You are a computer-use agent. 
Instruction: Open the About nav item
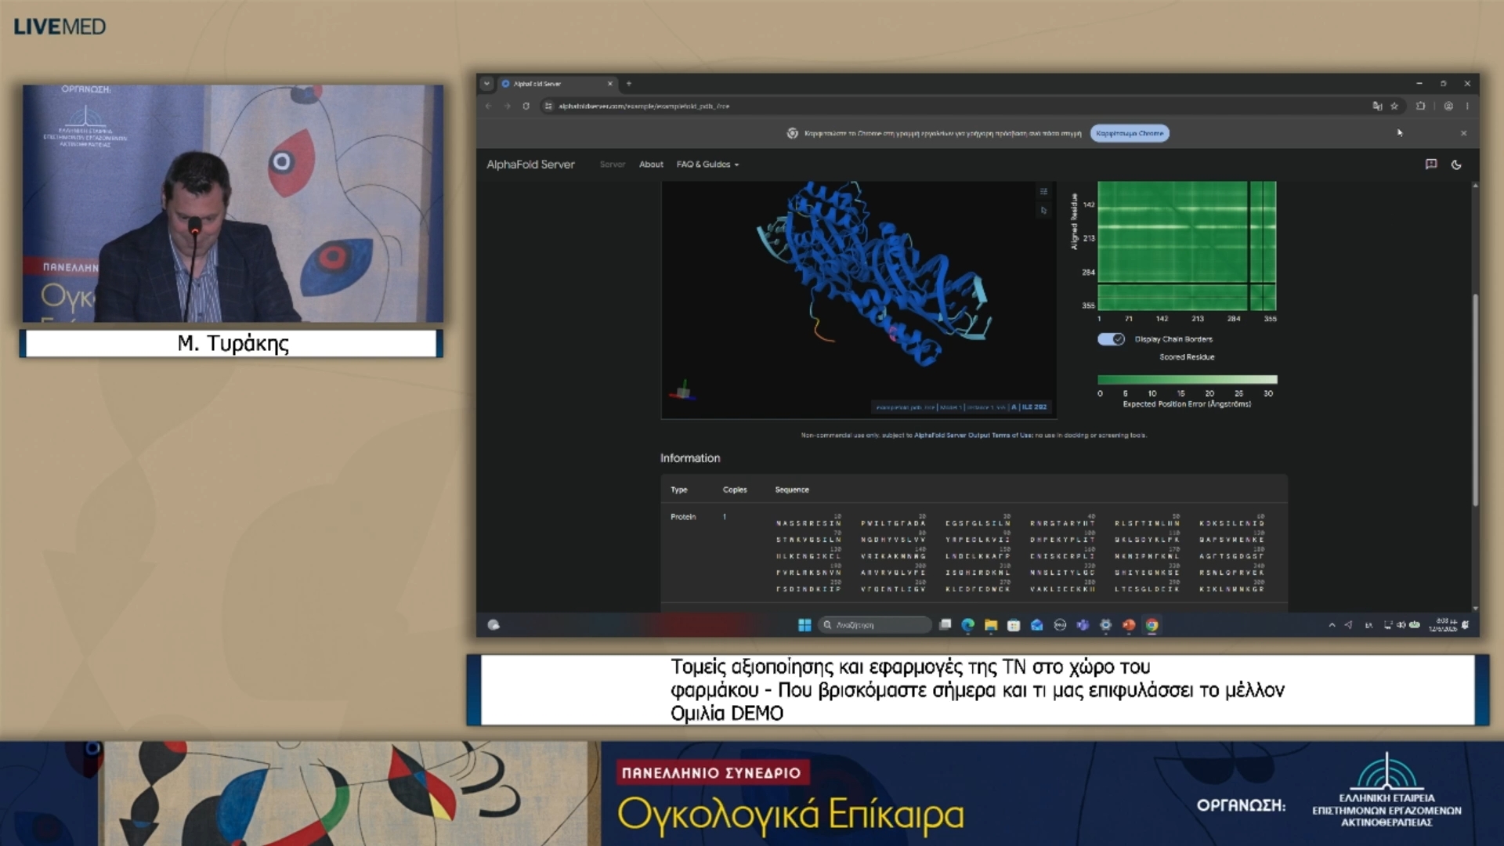click(651, 164)
